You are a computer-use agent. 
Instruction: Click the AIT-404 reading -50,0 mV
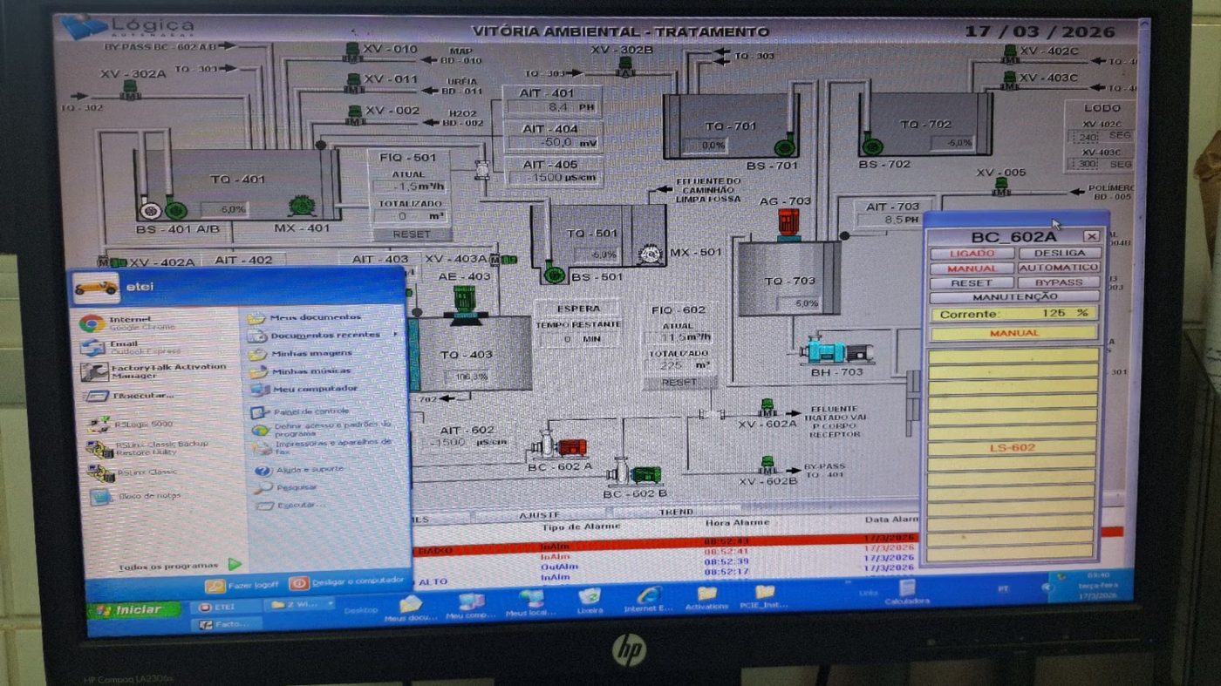(556, 142)
